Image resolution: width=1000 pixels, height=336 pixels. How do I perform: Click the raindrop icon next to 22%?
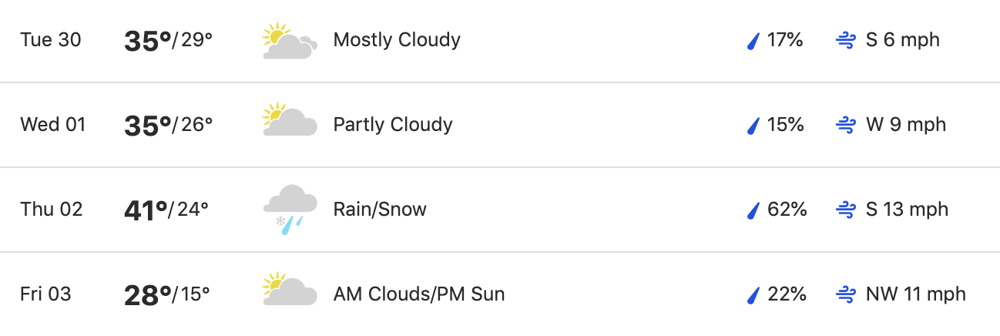[x=754, y=295]
